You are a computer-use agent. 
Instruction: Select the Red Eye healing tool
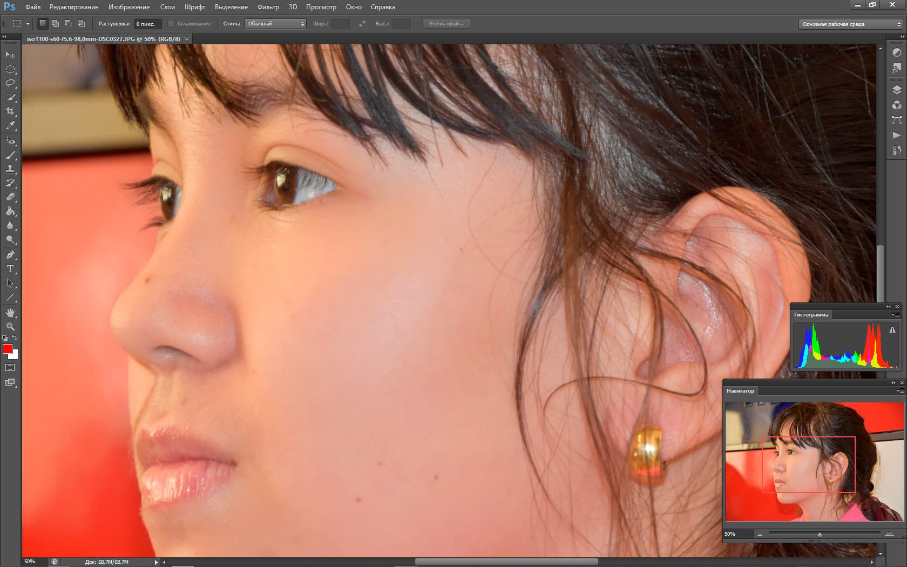coord(10,141)
